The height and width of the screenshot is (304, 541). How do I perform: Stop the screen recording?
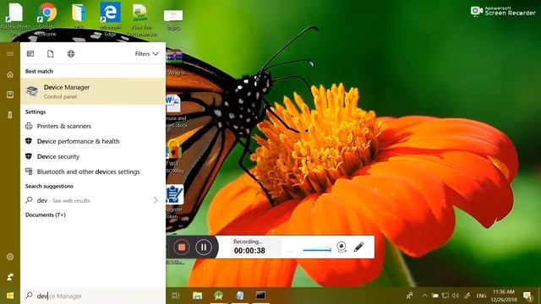coord(182,247)
